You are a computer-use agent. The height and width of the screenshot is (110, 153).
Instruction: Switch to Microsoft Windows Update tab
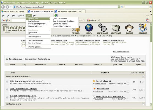pos(14,11)
